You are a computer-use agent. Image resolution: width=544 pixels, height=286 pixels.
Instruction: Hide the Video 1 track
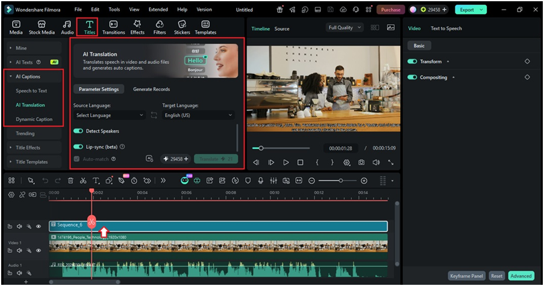[39, 251]
